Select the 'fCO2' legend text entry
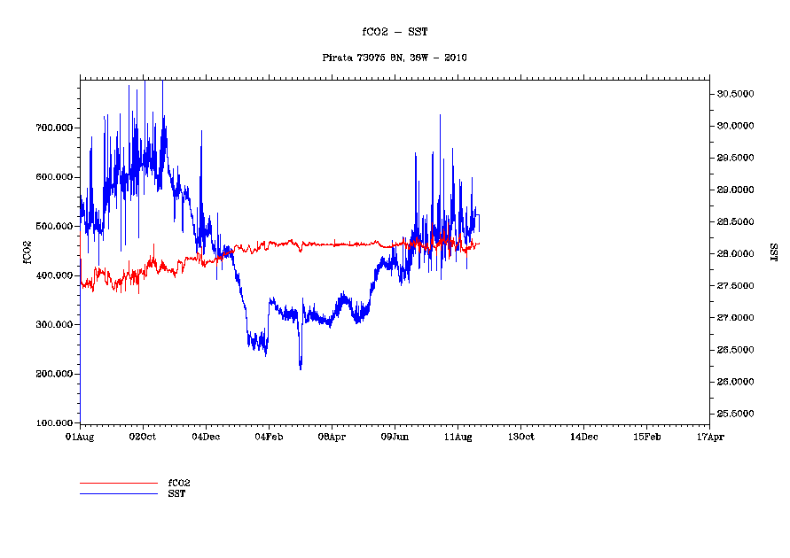The image size is (790, 558). pyautogui.click(x=179, y=484)
